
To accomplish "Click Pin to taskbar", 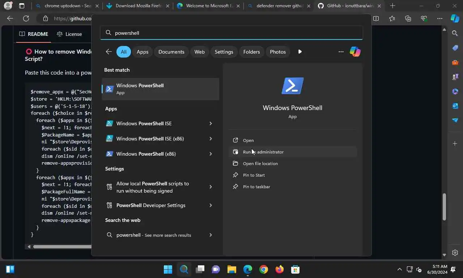I will 293,187.
